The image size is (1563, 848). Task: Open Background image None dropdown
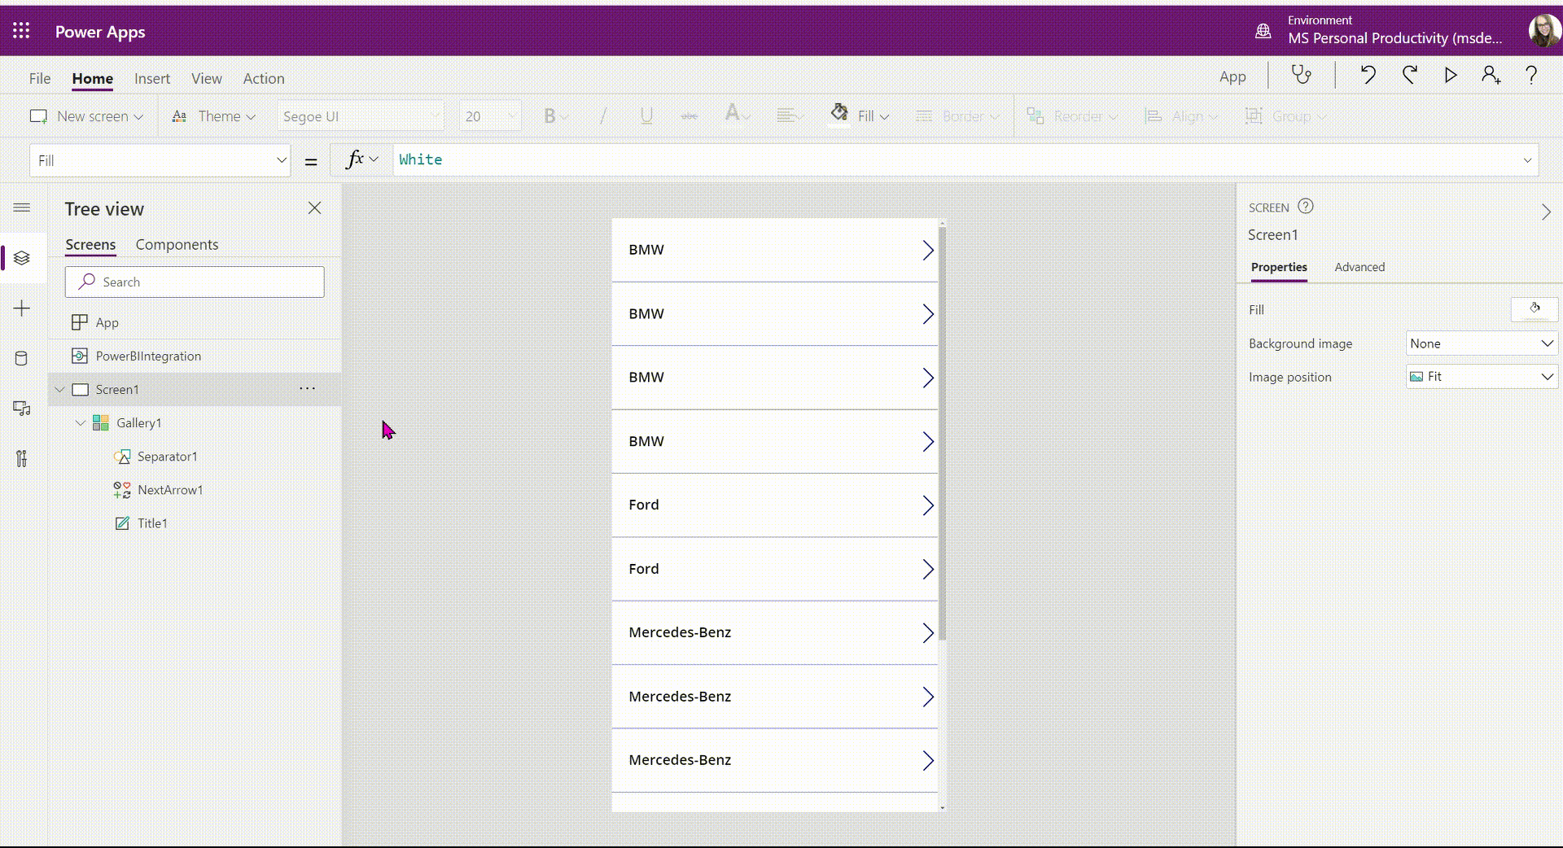tap(1482, 343)
